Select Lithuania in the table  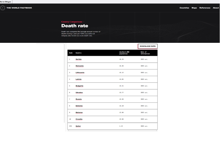(80, 72)
